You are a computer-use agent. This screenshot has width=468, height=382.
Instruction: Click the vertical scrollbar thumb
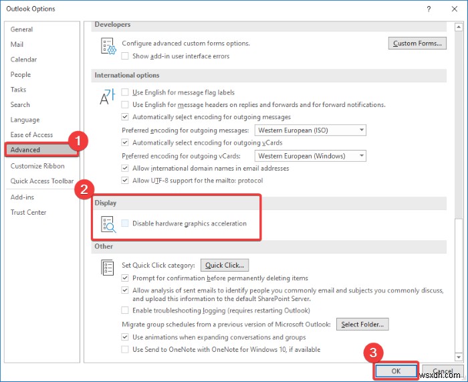pyautogui.click(x=459, y=285)
